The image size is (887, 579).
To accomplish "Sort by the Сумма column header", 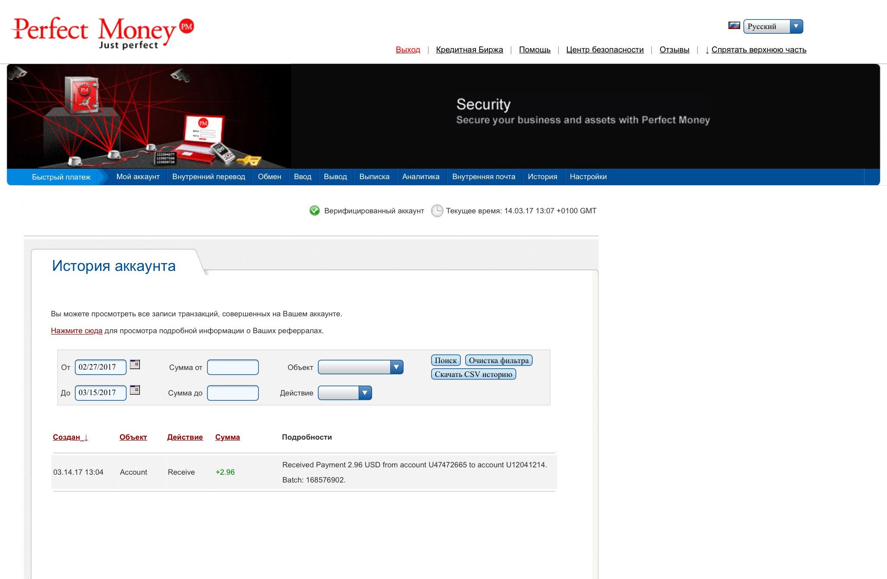I will tap(227, 437).
